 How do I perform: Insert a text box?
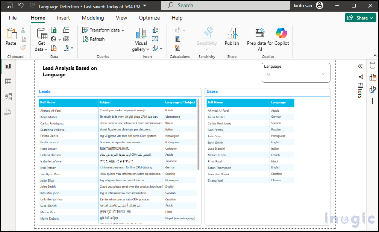[155, 39]
